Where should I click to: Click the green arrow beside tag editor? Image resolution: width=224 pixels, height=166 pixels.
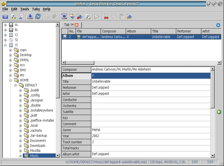219,112
